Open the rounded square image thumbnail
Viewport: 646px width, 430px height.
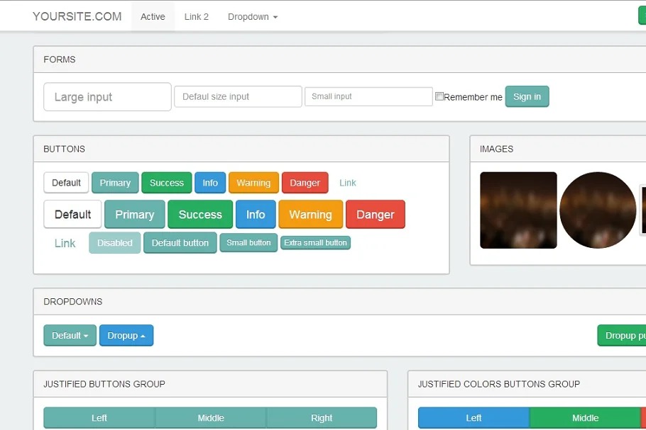tap(518, 210)
